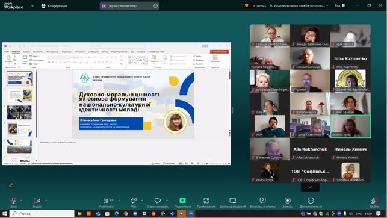Click the red Запись recording indicator at the top
This screenshot has height=218, width=387.
pos(259,5)
